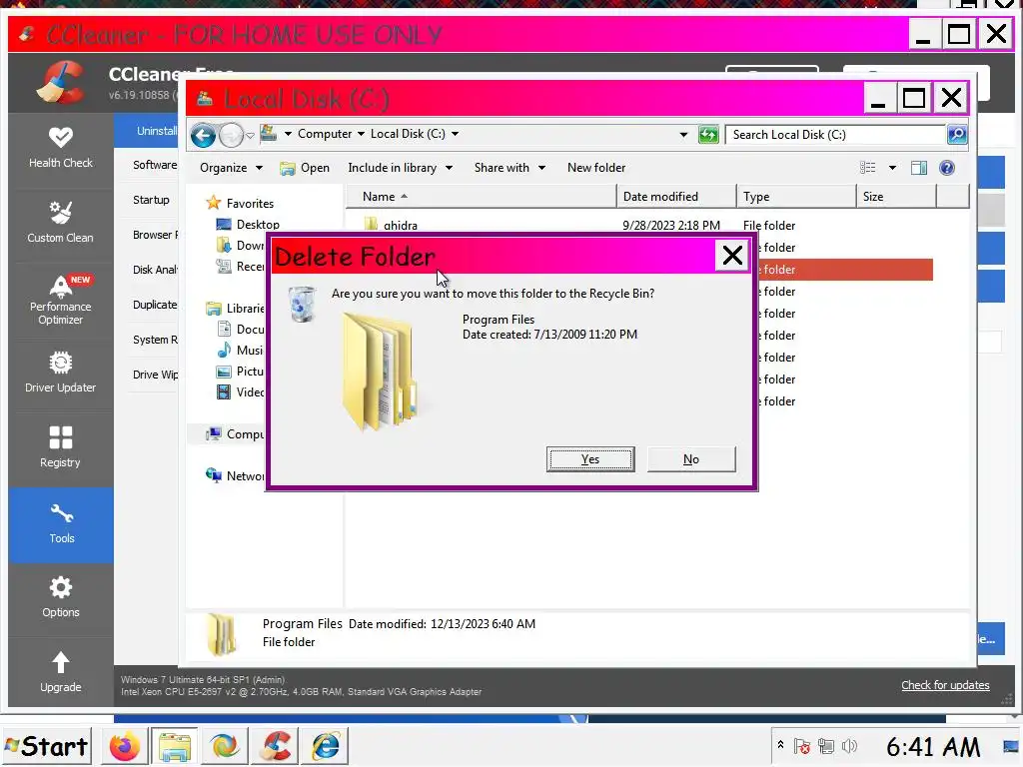
Task: Sort by Size column header
Action: click(896, 197)
